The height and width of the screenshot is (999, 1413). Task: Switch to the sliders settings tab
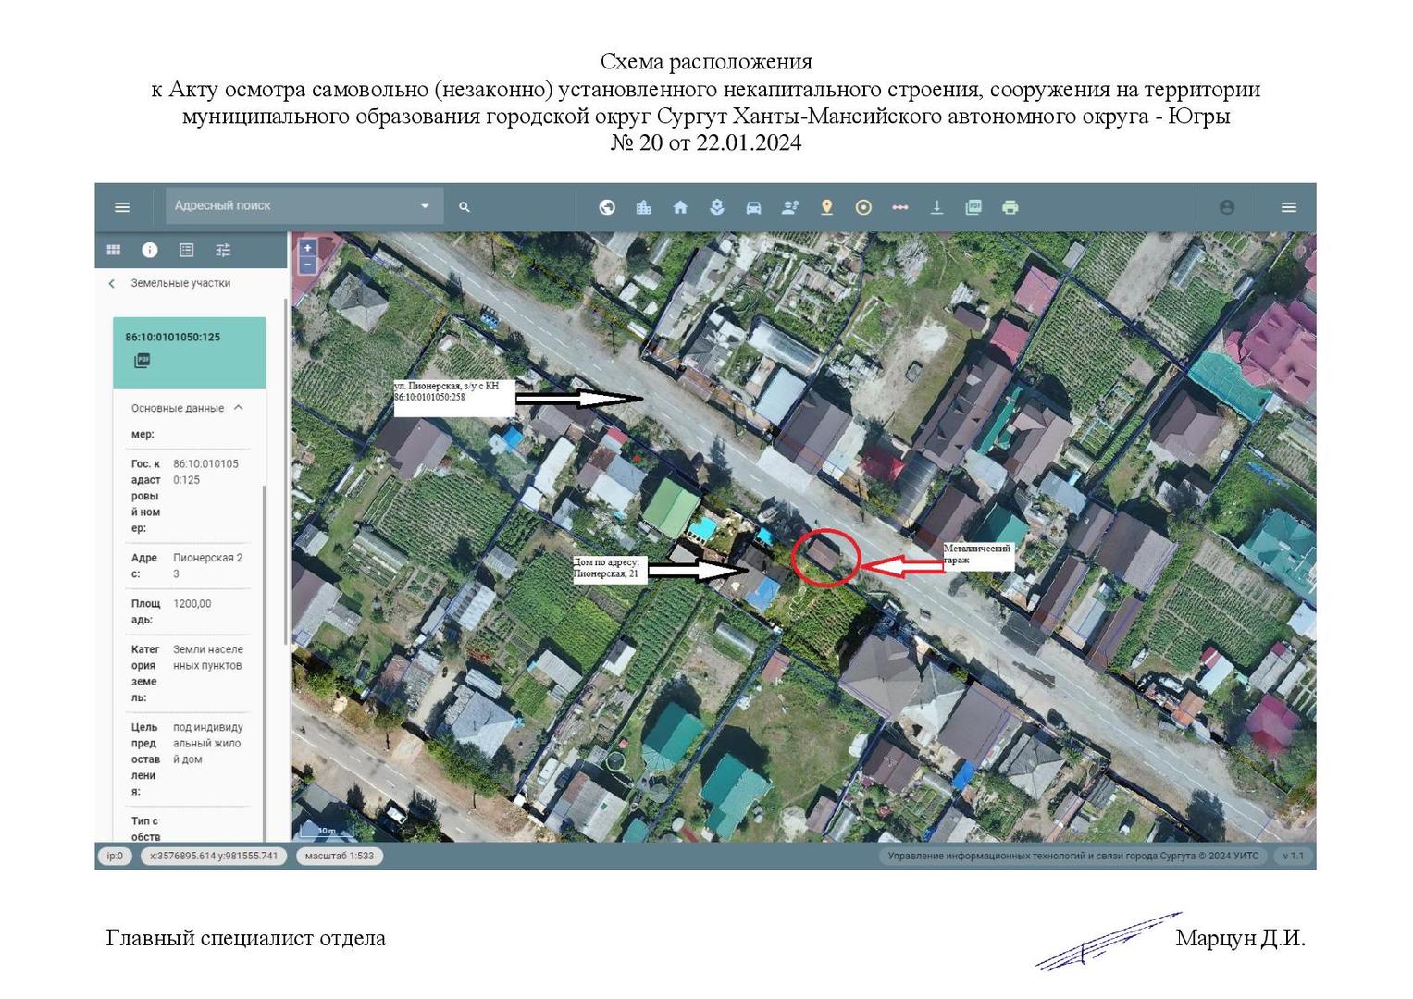click(x=223, y=250)
